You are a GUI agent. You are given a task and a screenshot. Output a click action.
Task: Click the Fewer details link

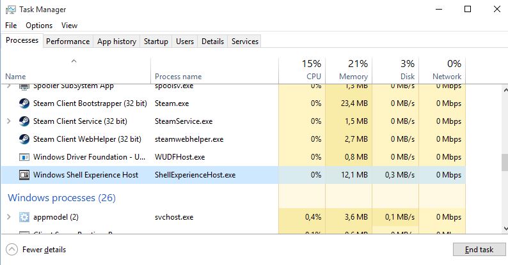pos(44,250)
